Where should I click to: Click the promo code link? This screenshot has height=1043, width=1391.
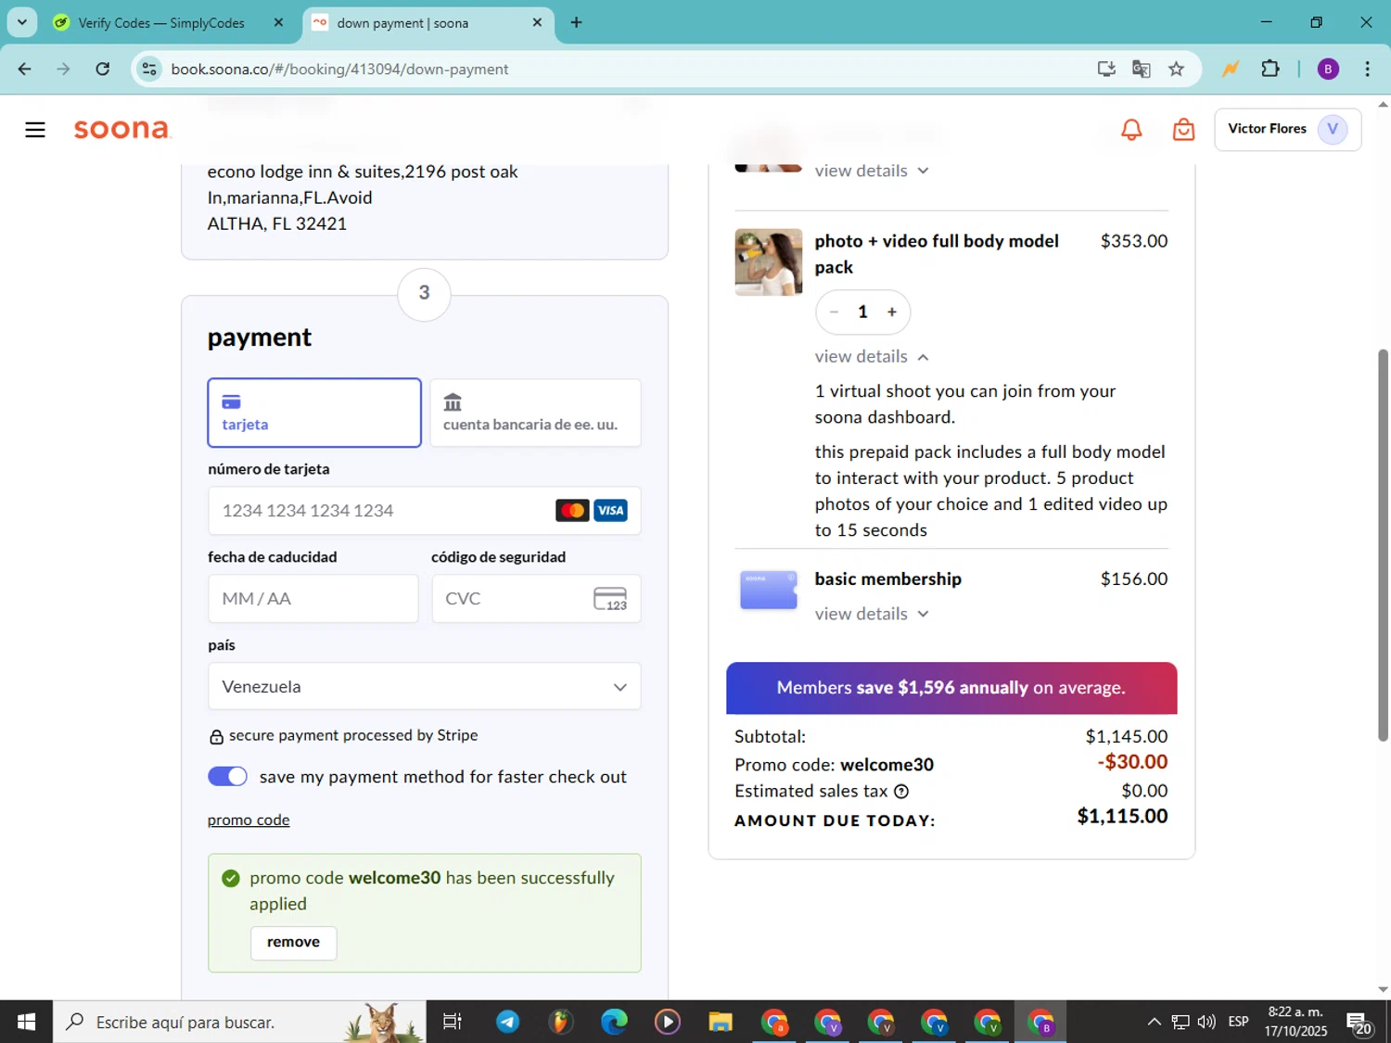(249, 820)
